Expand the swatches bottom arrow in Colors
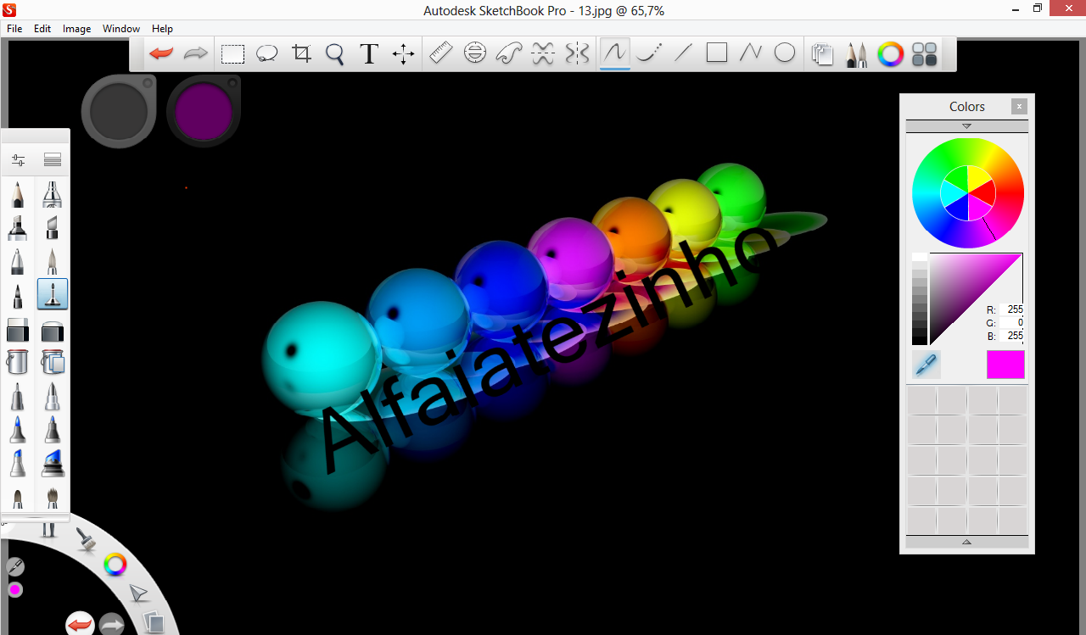1086x635 pixels. pyautogui.click(x=966, y=542)
